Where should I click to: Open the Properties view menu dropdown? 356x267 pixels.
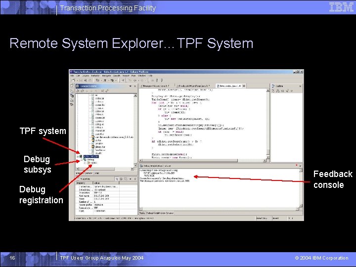[131, 179]
